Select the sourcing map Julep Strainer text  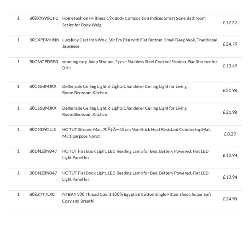coord(140,65)
